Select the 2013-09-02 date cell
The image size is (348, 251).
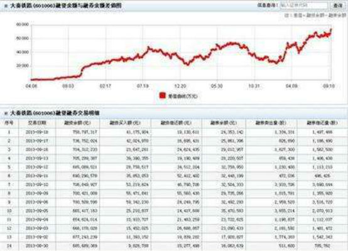37,237
